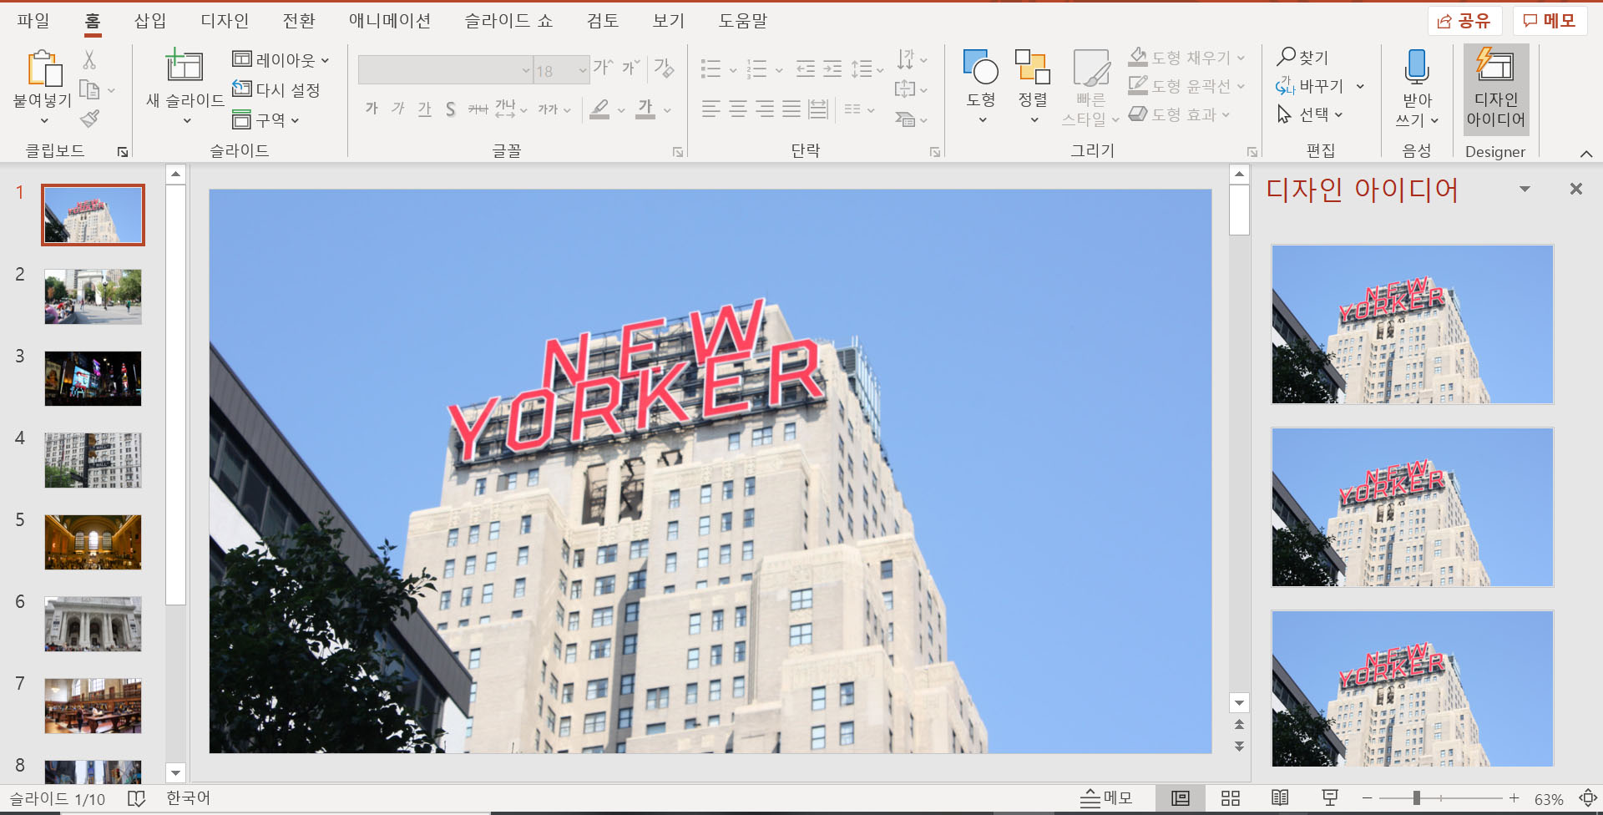Viewport: 1603px width, 815px height.
Task: Align text left in paragraph group
Action: coord(711,109)
